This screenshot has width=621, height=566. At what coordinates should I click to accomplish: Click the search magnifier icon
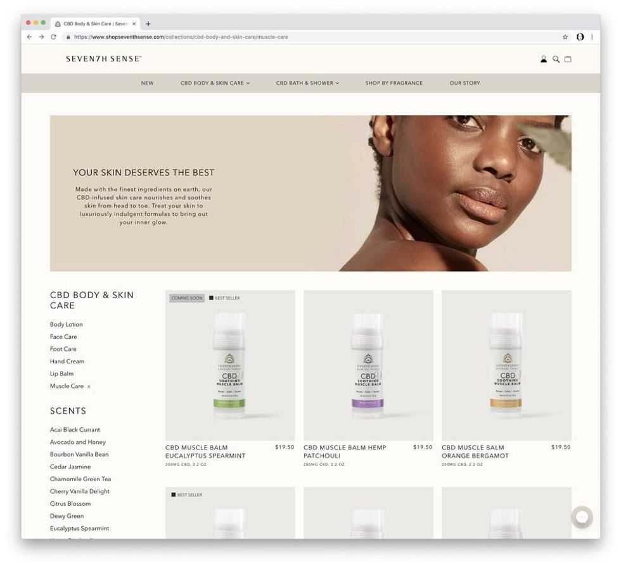click(556, 59)
